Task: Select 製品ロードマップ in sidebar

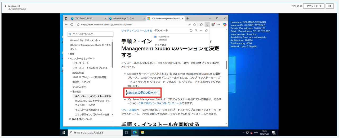Action: click(x=81, y=82)
